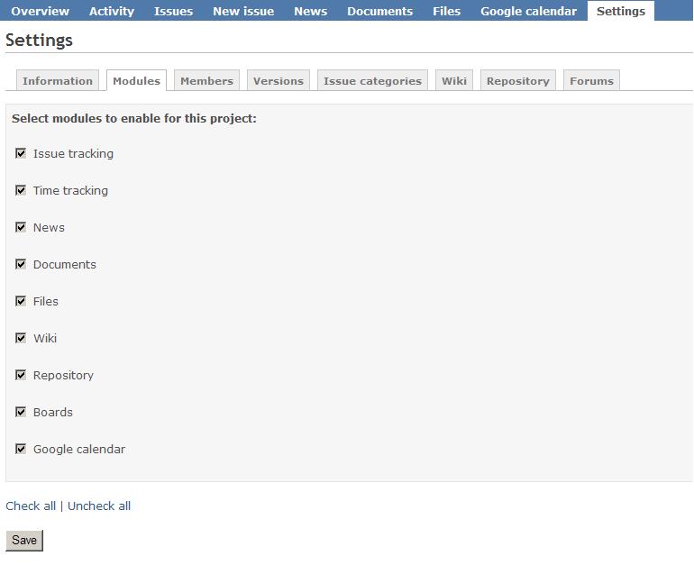Click the Repository module label text
The height and width of the screenshot is (565, 694).
pyautogui.click(x=63, y=375)
